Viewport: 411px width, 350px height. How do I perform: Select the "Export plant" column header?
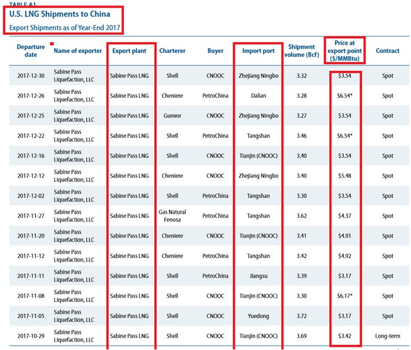pyautogui.click(x=129, y=51)
